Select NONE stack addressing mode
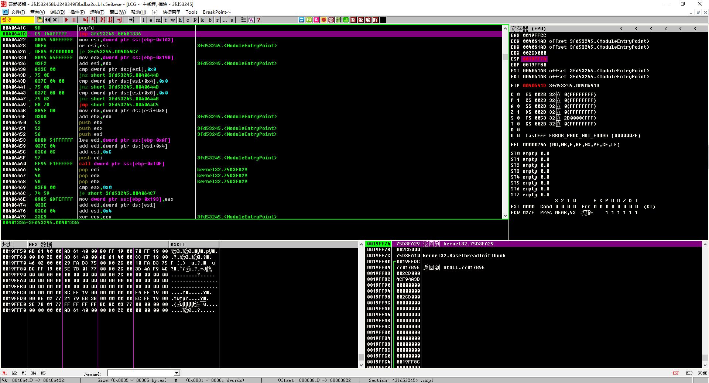 tap(702, 373)
